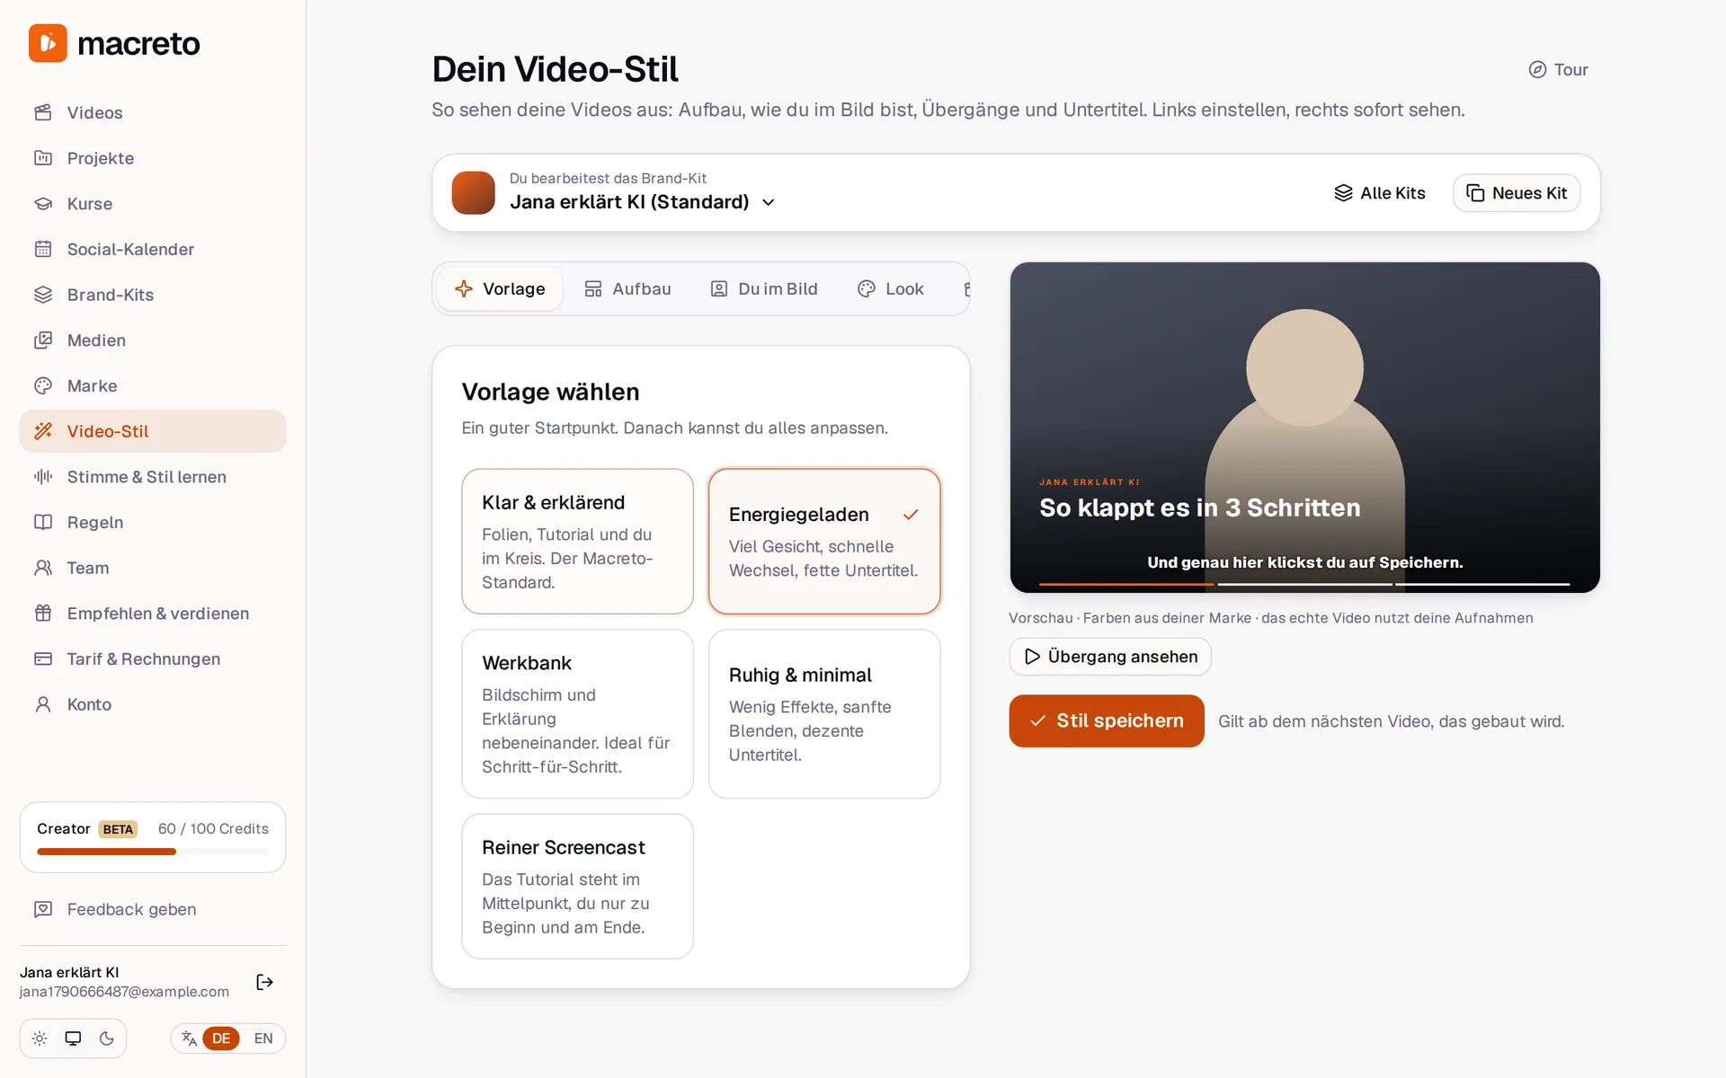The width and height of the screenshot is (1726, 1078).
Task: Click the Tour compass icon
Action: tap(1537, 70)
